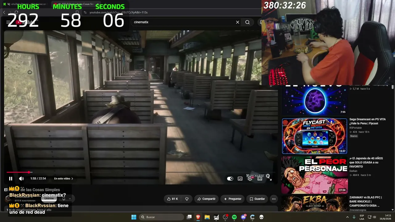Open Discord from the taskbar

point(243,217)
